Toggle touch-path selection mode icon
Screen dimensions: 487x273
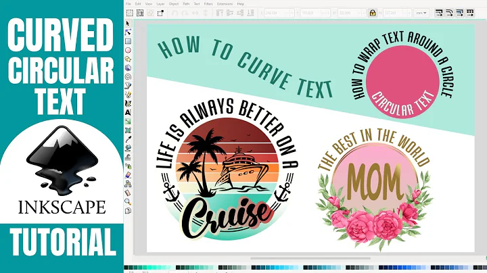(x=160, y=13)
